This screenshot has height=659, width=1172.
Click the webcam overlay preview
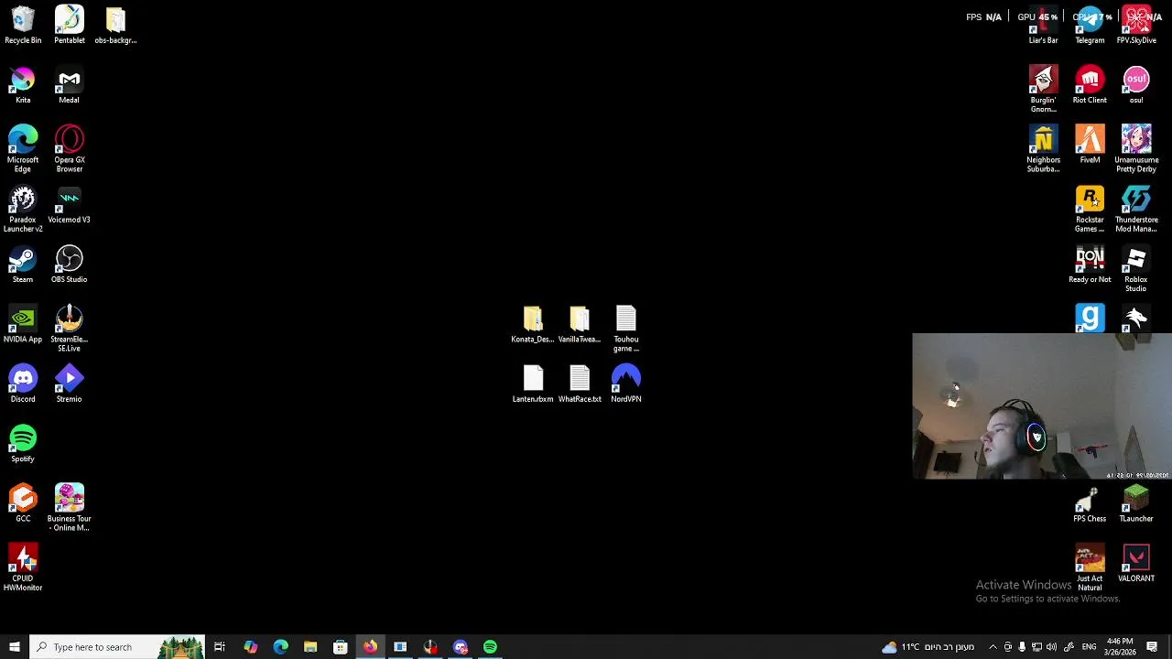pyautogui.click(x=1042, y=406)
